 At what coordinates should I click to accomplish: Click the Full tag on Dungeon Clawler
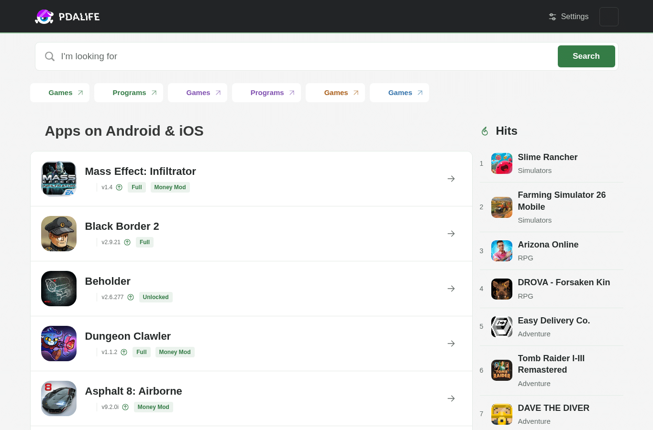[141, 352]
